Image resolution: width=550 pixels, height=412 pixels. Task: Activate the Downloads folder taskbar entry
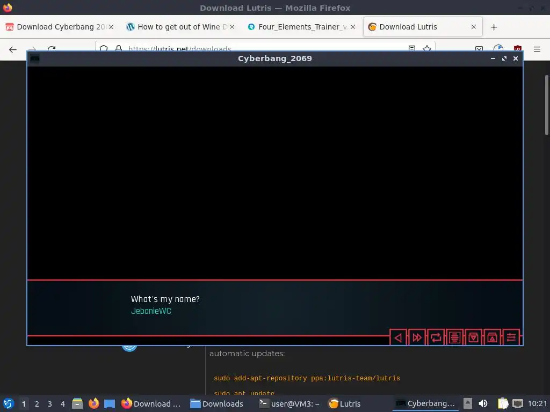216,403
